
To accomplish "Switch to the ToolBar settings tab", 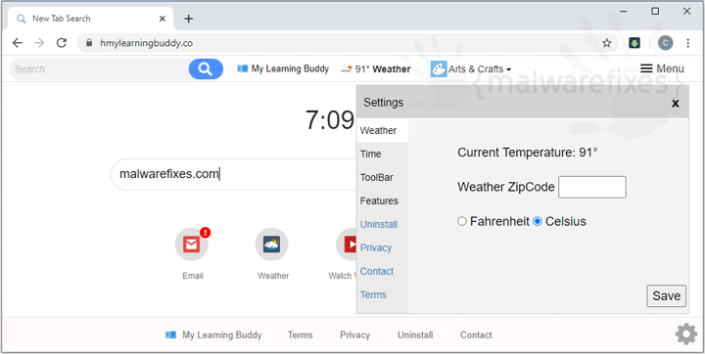I will (x=382, y=177).
